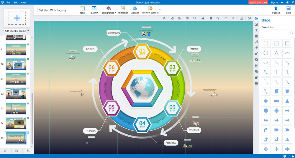Open the layout template icon panel

[x=256, y=83]
